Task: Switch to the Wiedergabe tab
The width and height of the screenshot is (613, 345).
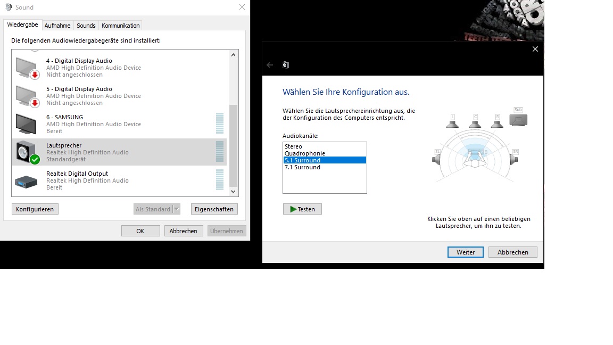Action: point(23,24)
